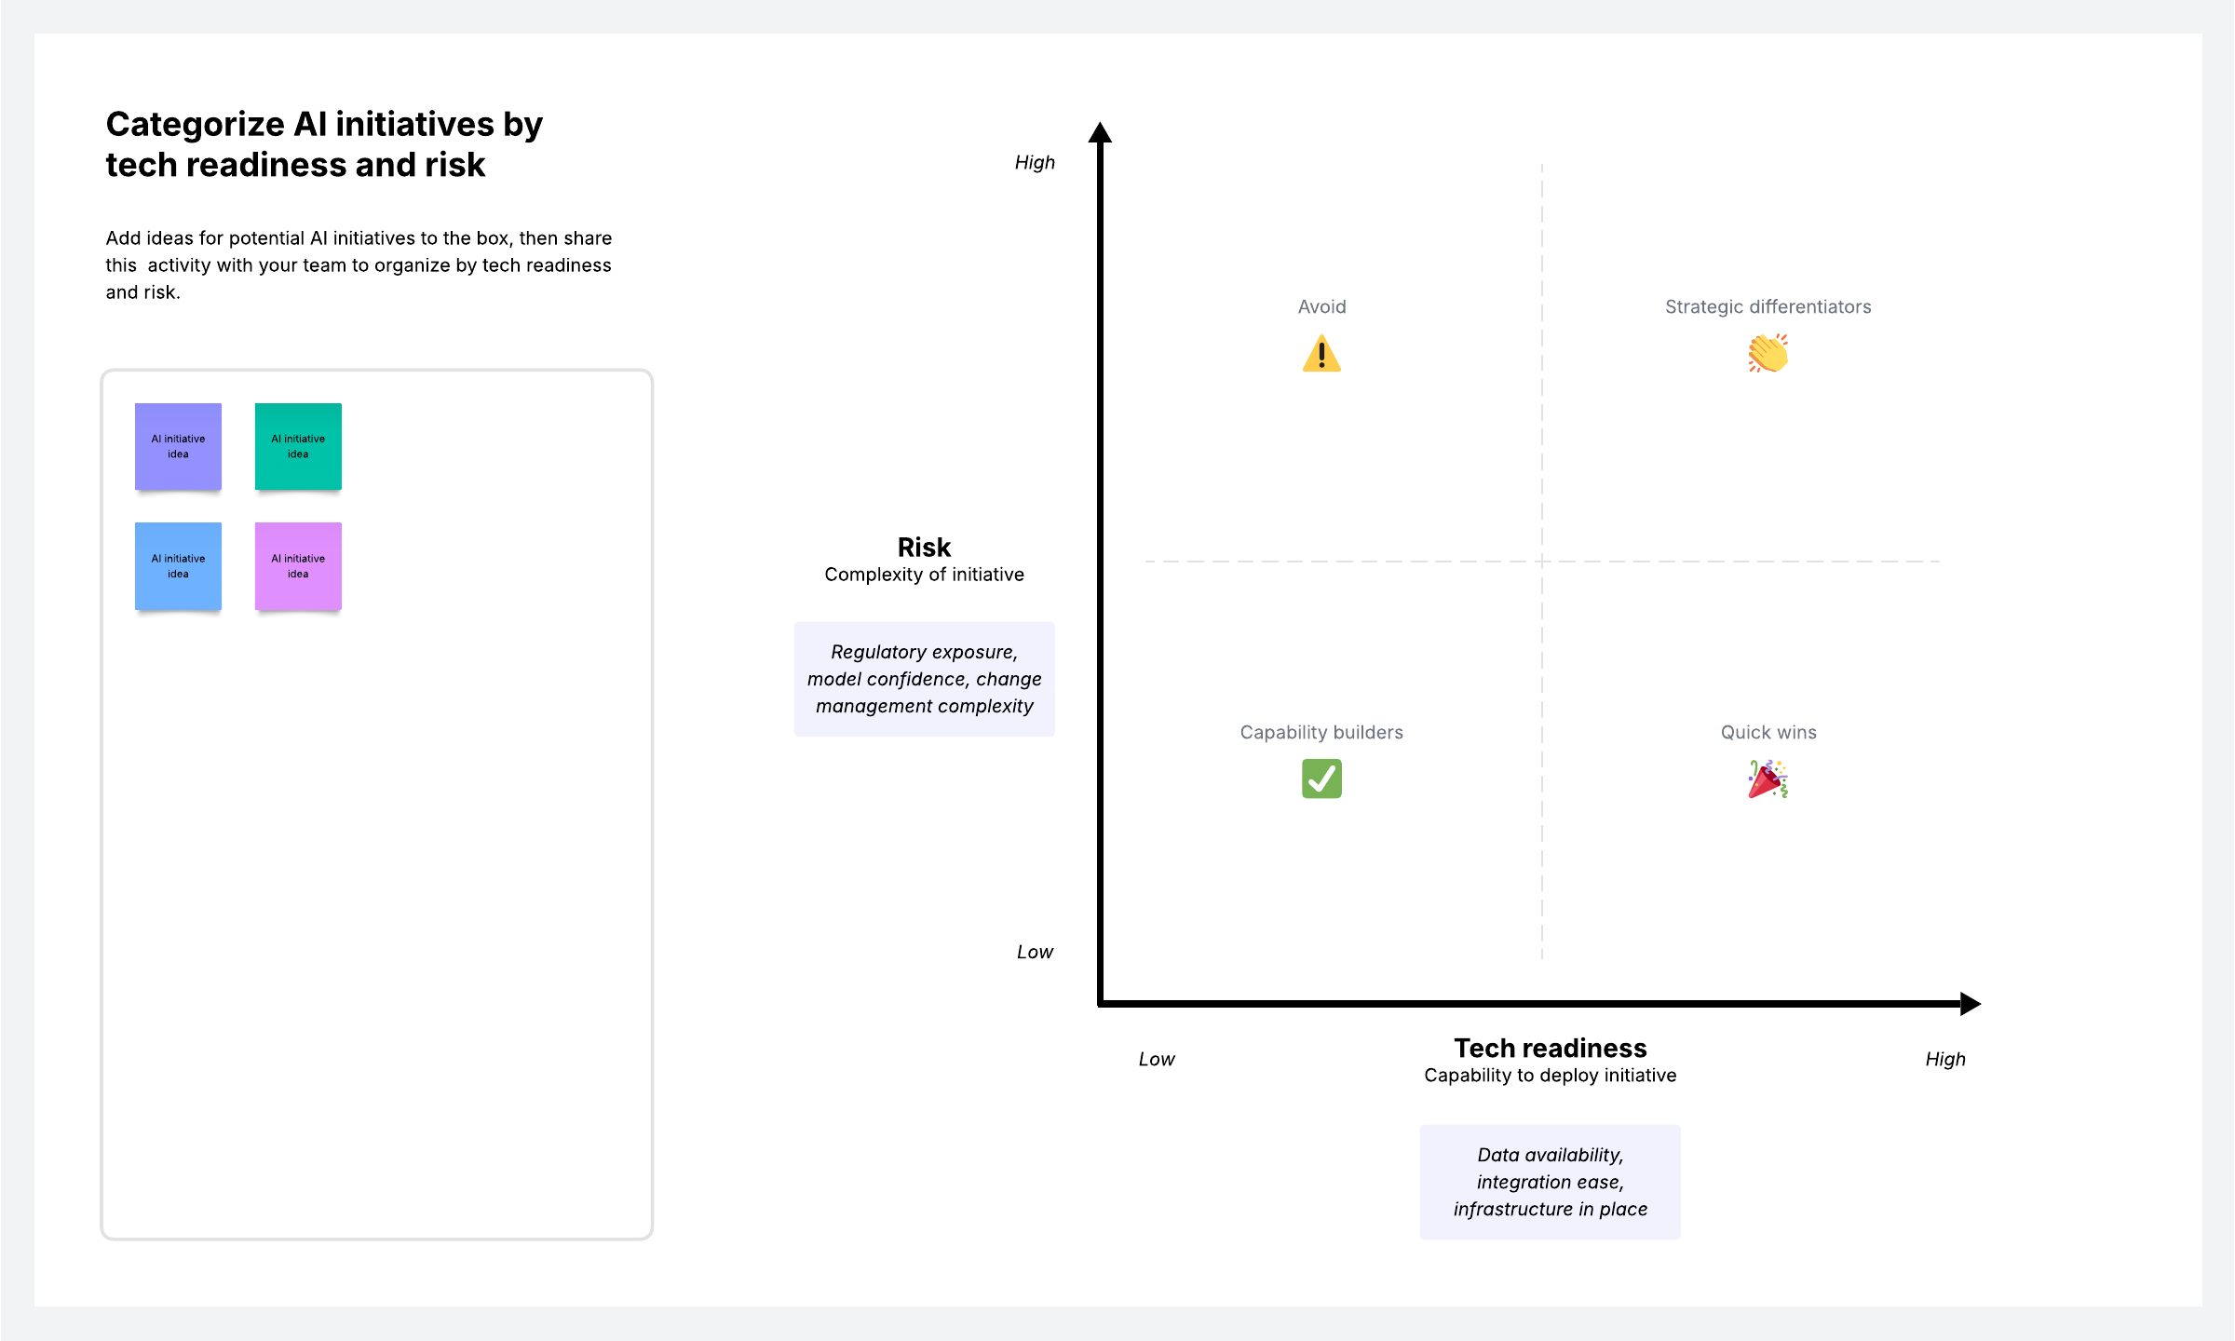
Task: Select the Tech readiness axis title
Action: (x=1550, y=1048)
